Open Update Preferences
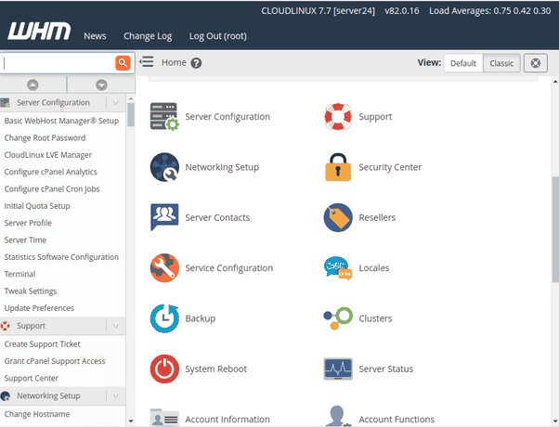Image resolution: width=559 pixels, height=427 pixels. (x=39, y=308)
